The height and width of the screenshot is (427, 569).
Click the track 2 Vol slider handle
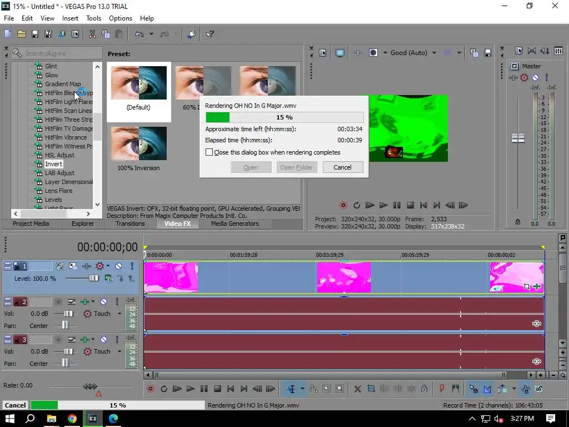68,314
